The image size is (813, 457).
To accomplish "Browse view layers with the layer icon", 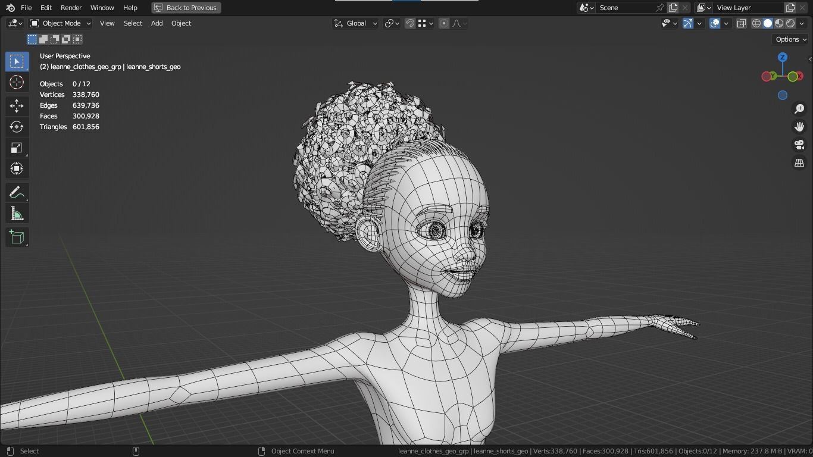I will (703, 8).
